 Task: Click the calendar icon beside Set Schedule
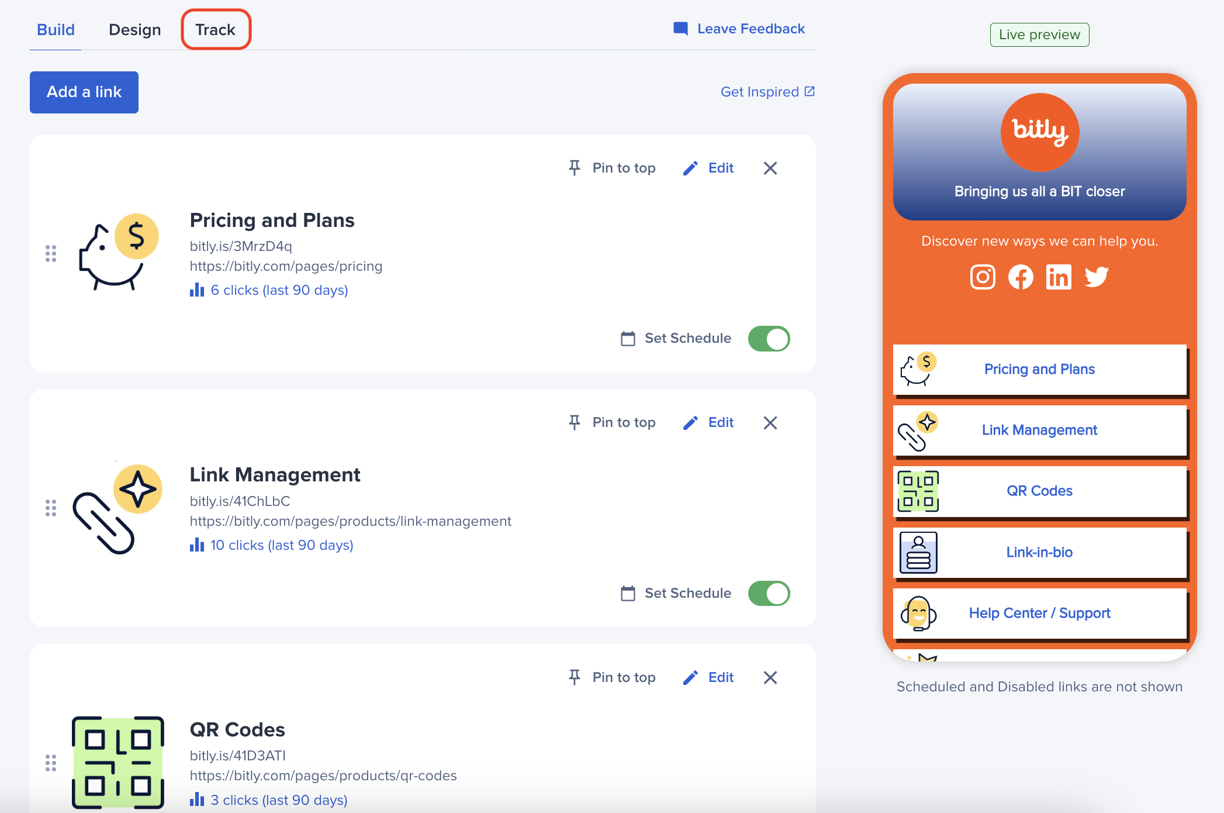click(x=627, y=338)
